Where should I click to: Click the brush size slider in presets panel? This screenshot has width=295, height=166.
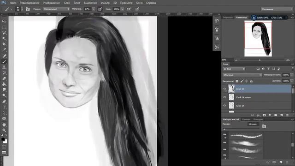coord(242,129)
